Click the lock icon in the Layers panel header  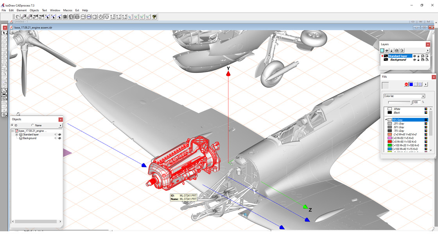tap(392, 50)
